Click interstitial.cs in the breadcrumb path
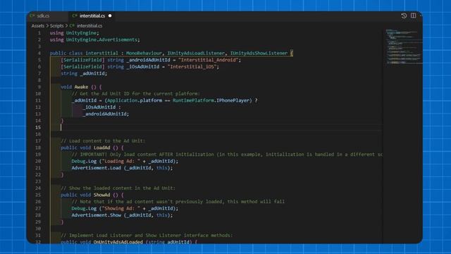Image resolution: width=451 pixels, height=254 pixels. (x=89, y=26)
